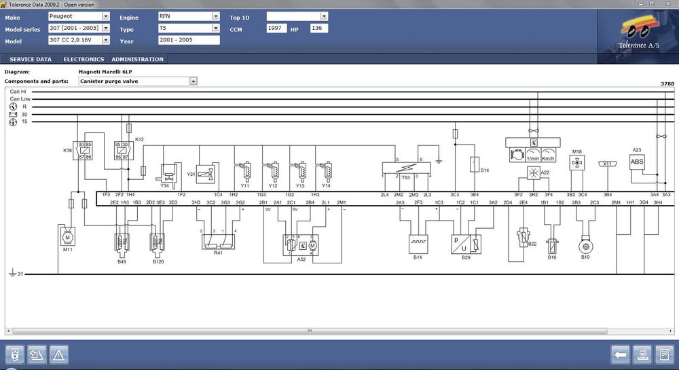Click injector Y13 symbol

click(301, 172)
